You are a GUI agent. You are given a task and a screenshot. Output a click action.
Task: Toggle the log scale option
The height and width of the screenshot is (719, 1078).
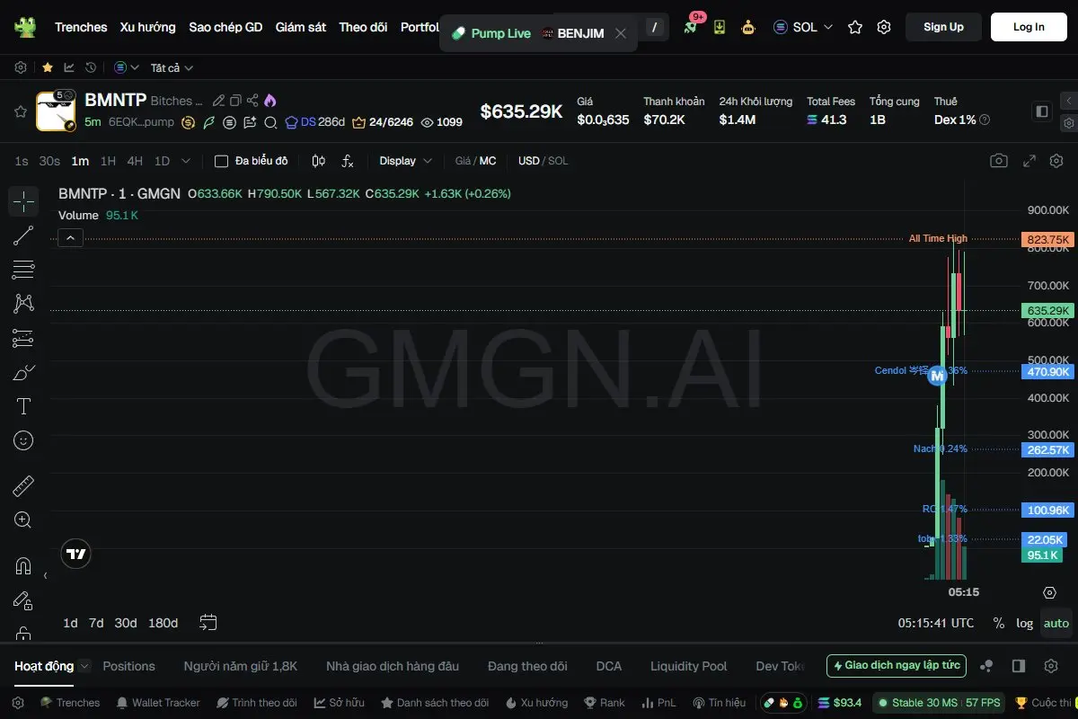click(x=1024, y=623)
